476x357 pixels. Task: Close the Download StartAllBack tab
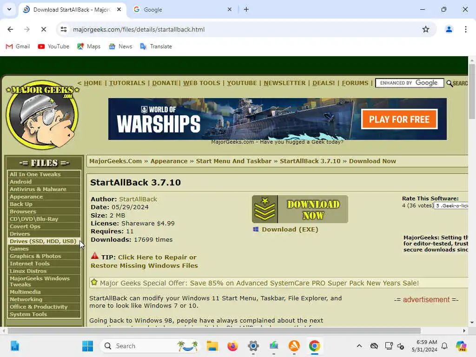pyautogui.click(x=119, y=9)
